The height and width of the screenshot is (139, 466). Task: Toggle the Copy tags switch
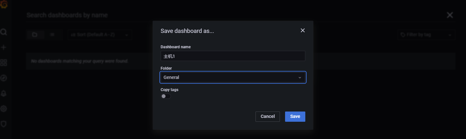(166, 96)
